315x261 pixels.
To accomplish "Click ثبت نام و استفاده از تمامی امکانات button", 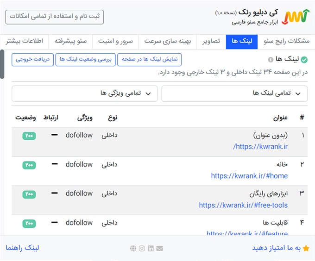I will pos(55,17).
